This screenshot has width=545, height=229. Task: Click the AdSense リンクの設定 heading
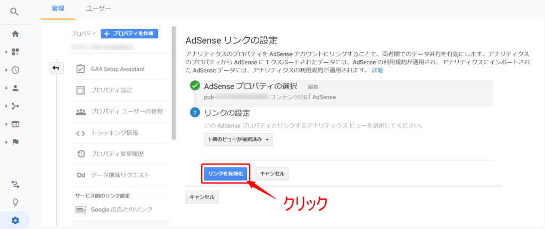pyautogui.click(x=232, y=40)
